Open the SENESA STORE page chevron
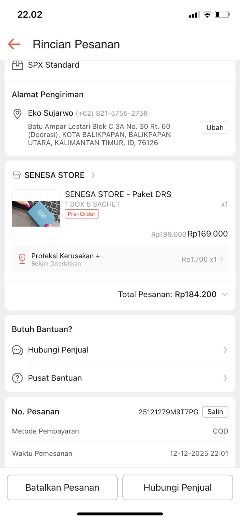 tap(93, 175)
